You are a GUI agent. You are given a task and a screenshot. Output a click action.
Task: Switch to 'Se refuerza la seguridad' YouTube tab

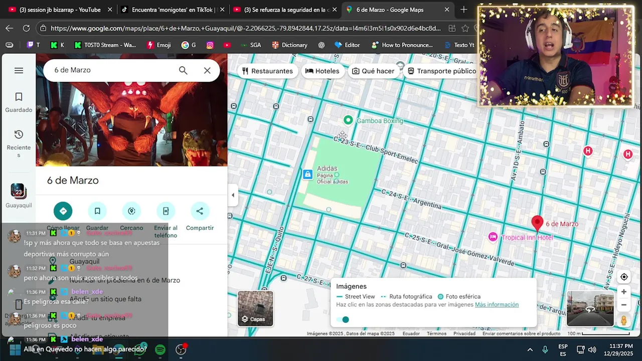[286, 10]
